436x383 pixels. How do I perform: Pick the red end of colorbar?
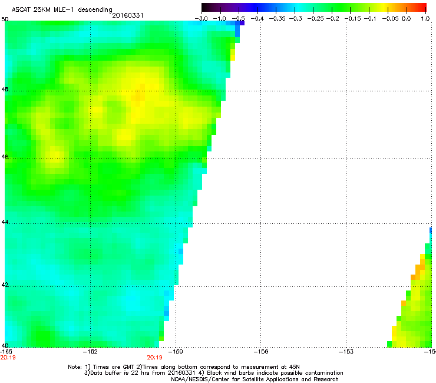421,7
